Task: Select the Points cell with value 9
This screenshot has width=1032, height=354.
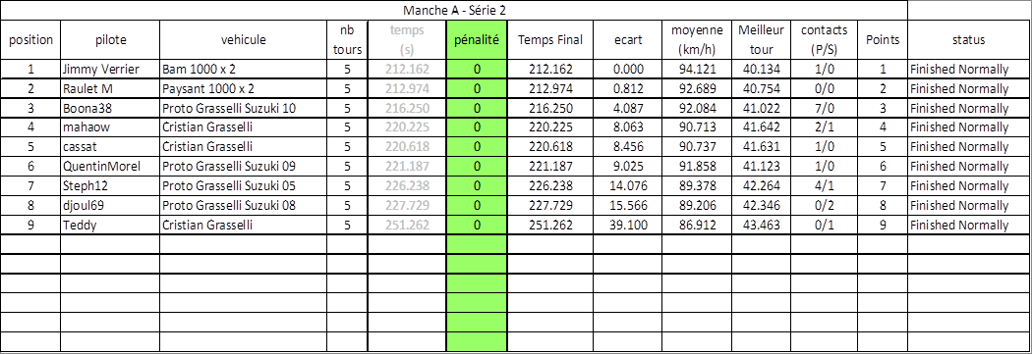Action: click(x=883, y=226)
